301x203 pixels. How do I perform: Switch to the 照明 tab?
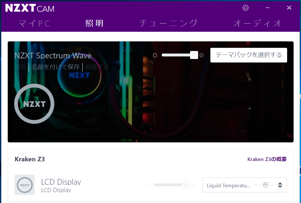[x=94, y=23]
